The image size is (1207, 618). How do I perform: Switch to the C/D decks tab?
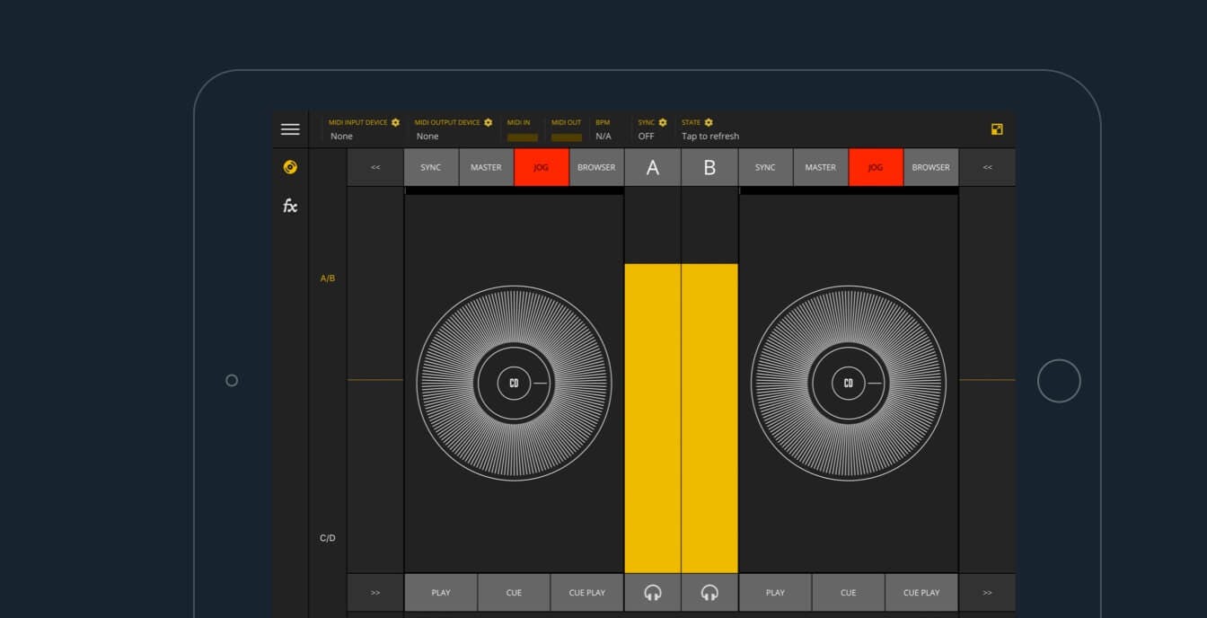click(328, 538)
